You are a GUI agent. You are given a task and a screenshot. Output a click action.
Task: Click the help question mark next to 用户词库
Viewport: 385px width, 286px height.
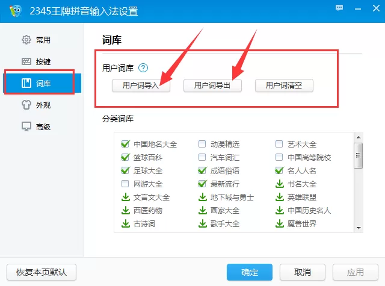(x=143, y=68)
